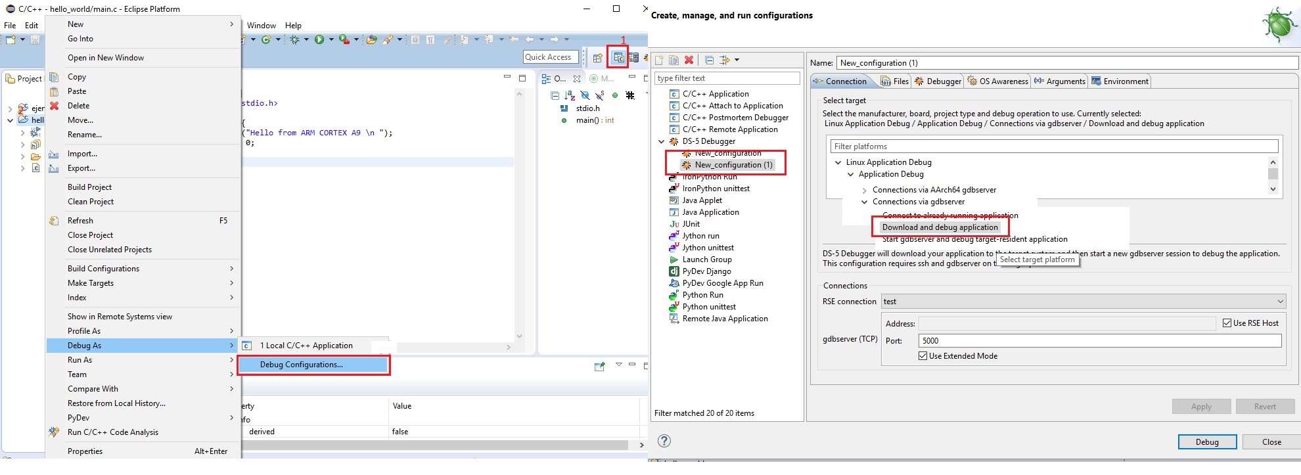1301x475 pixels.
Task: Open the filter configurations dropdown arrow
Action: click(x=737, y=60)
